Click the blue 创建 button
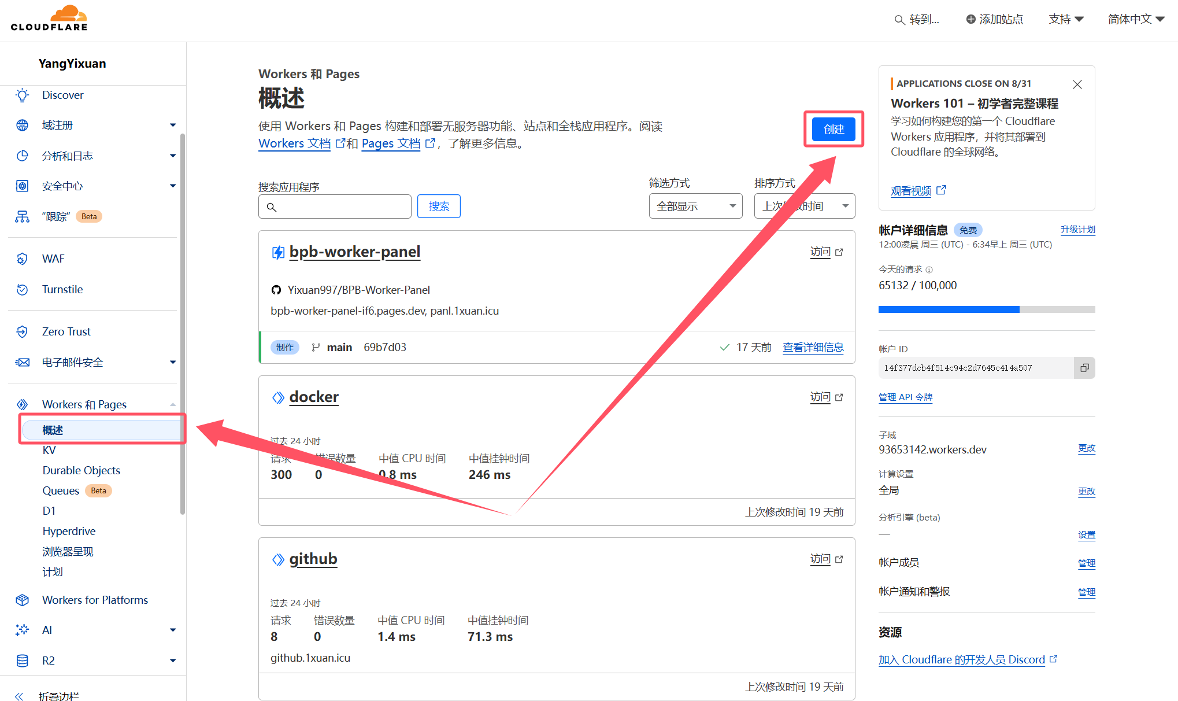The image size is (1178, 701). [834, 129]
